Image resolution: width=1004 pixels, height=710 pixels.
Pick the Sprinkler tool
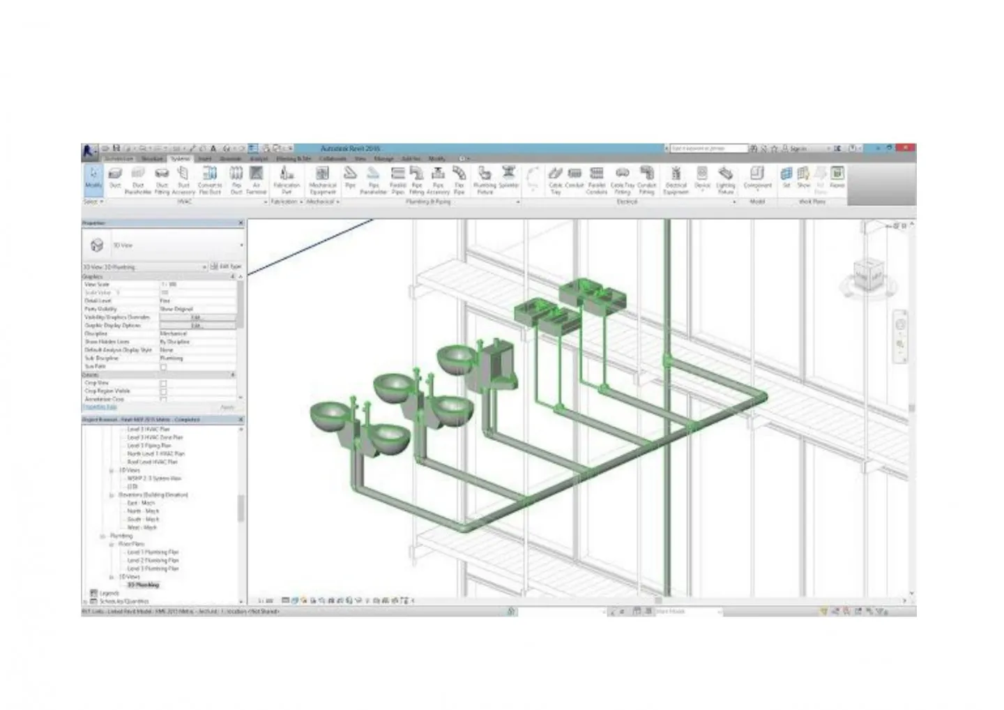click(x=509, y=177)
